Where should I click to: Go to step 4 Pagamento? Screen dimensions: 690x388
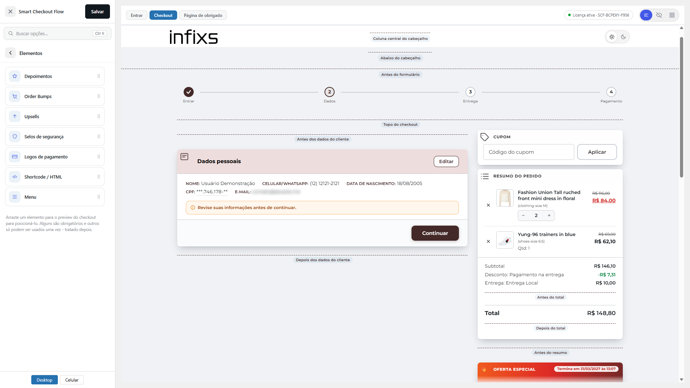(x=611, y=92)
